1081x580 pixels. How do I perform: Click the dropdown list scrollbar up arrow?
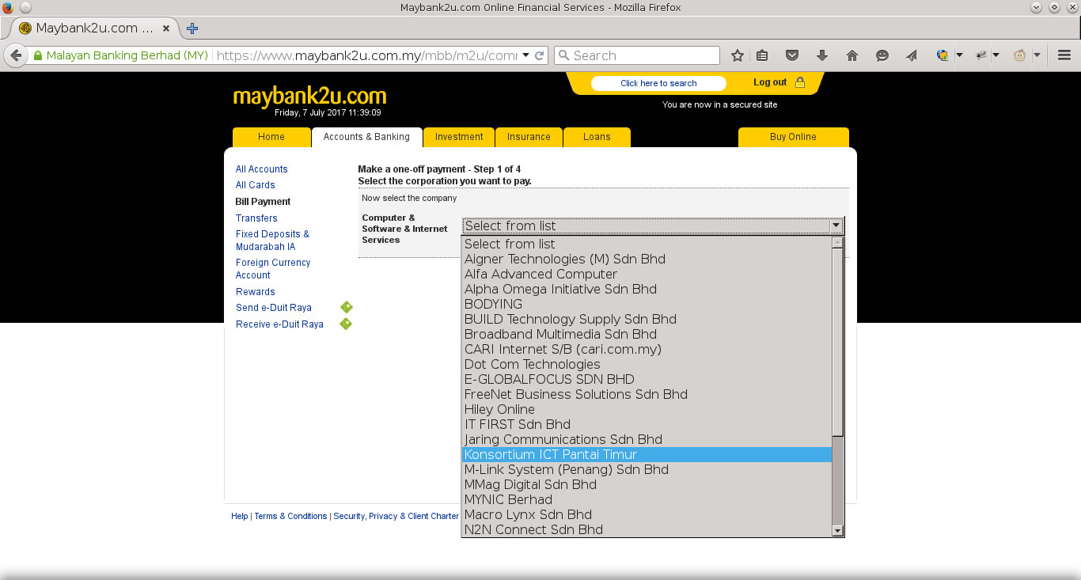tap(838, 243)
